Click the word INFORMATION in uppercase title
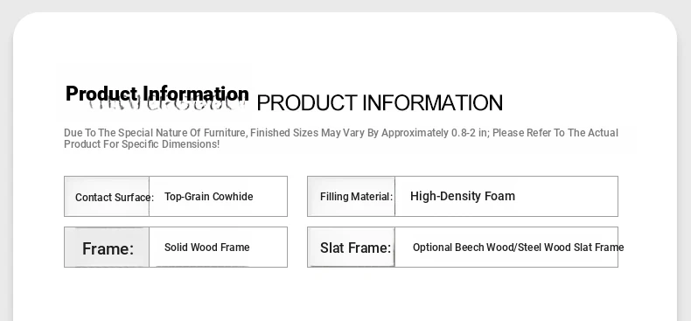Screen dimensions: 691x321 (x=432, y=103)
